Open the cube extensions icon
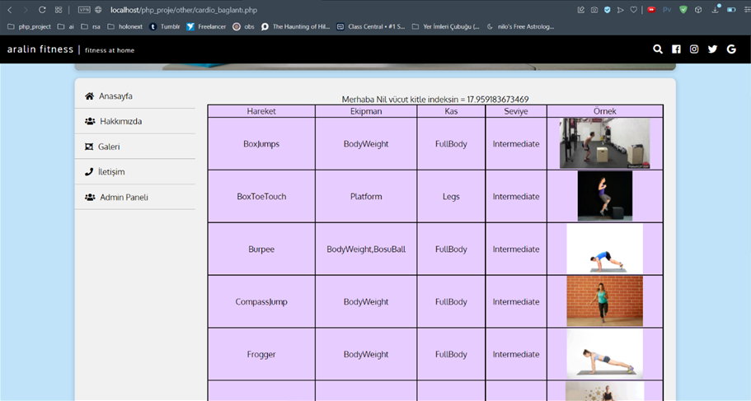The image size is (751, 401). click(x=698, y=10)
